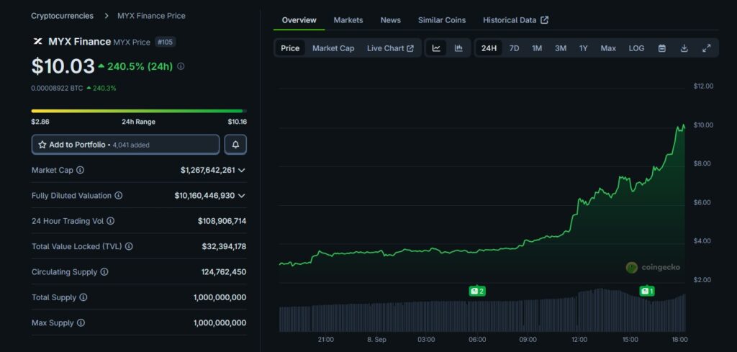Open Historical Data external link tab
The image size is (737, 352).
point(515,20)
